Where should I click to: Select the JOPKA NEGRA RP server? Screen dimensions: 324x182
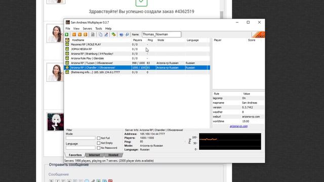137,49
